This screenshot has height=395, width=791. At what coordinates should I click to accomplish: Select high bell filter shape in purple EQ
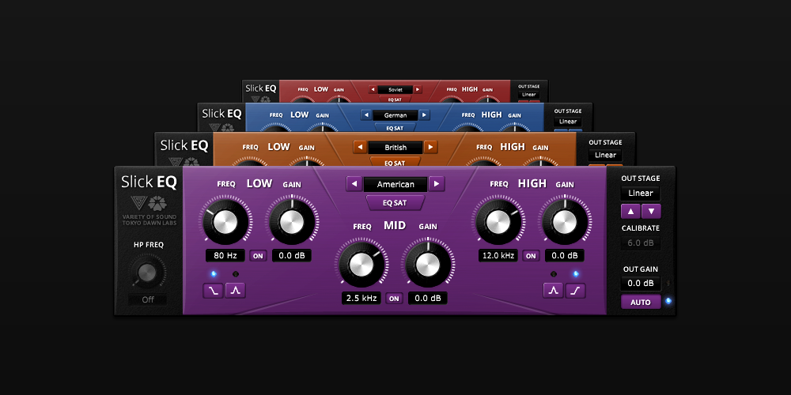tap(554, 291)
